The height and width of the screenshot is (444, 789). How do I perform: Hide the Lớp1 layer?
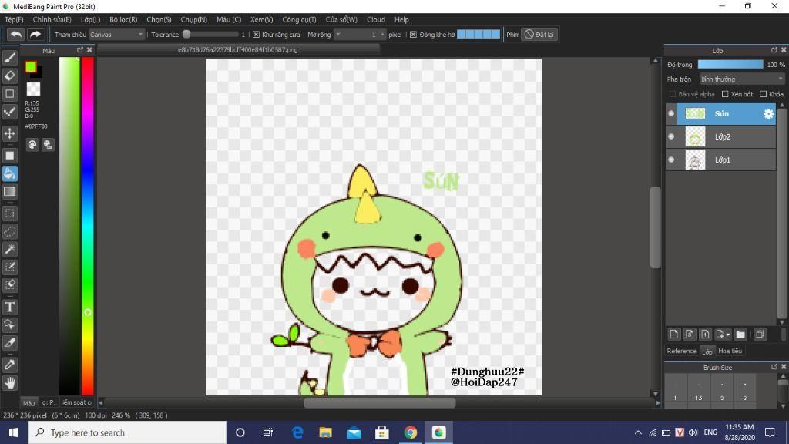[671, 160]
